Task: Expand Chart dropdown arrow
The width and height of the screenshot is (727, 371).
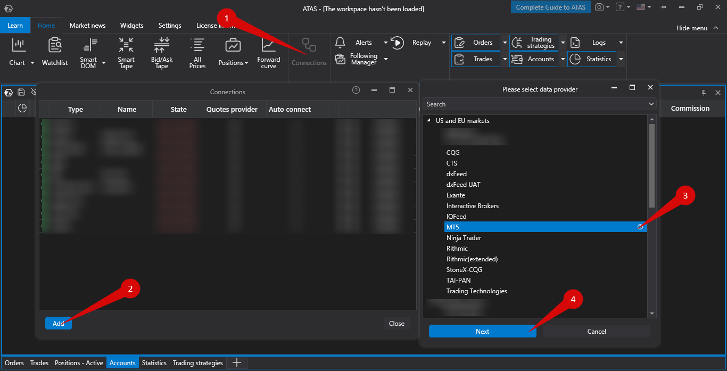Action: coord(32,63)
